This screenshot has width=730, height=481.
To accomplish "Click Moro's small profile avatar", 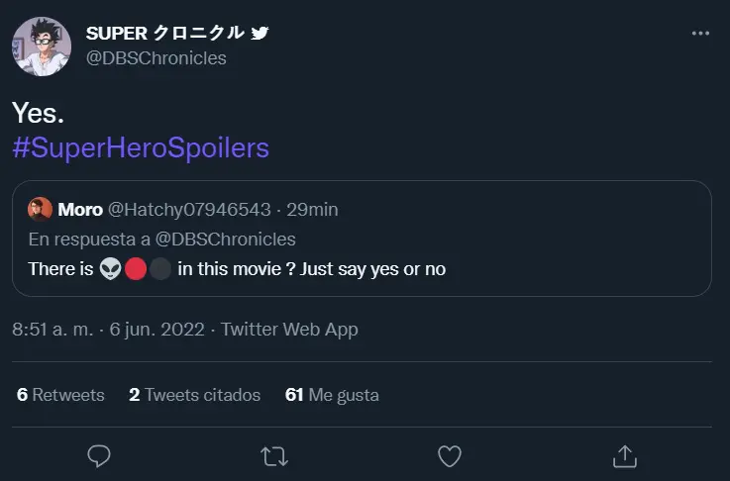I will click(x=40, y=209).
